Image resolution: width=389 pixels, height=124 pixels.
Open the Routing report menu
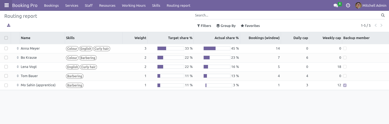(179, 5)
